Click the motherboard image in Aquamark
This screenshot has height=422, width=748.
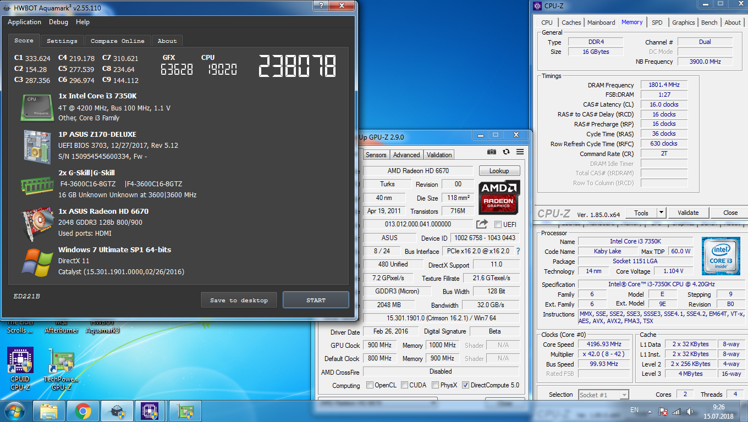point(36,146)
